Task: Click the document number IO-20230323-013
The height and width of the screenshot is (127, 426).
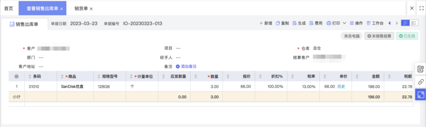Action: click(143, 24)
